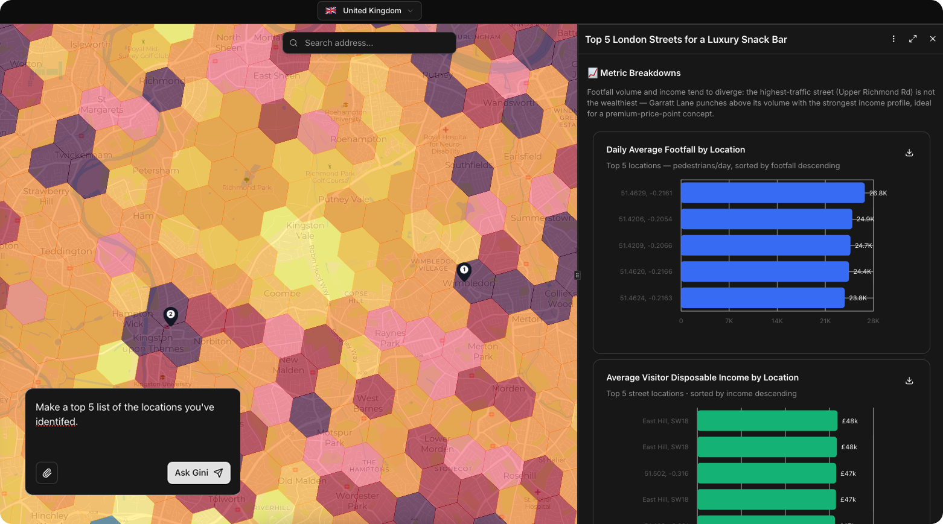Download the Daily Average Footfall chart
The width and height of the screenshot is (943, 524).
pyautogui.click(x=909, y=153)
